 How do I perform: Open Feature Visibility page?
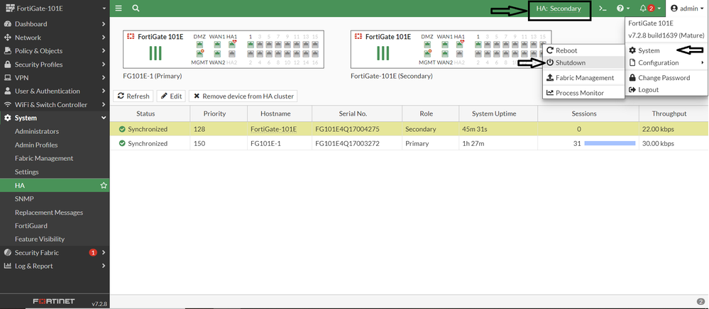pyautogui.click(x=40, y=239)
